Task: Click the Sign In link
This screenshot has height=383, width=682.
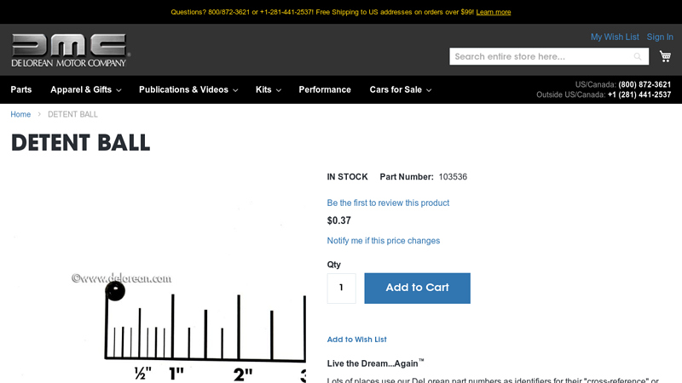Action: [660, 37]
